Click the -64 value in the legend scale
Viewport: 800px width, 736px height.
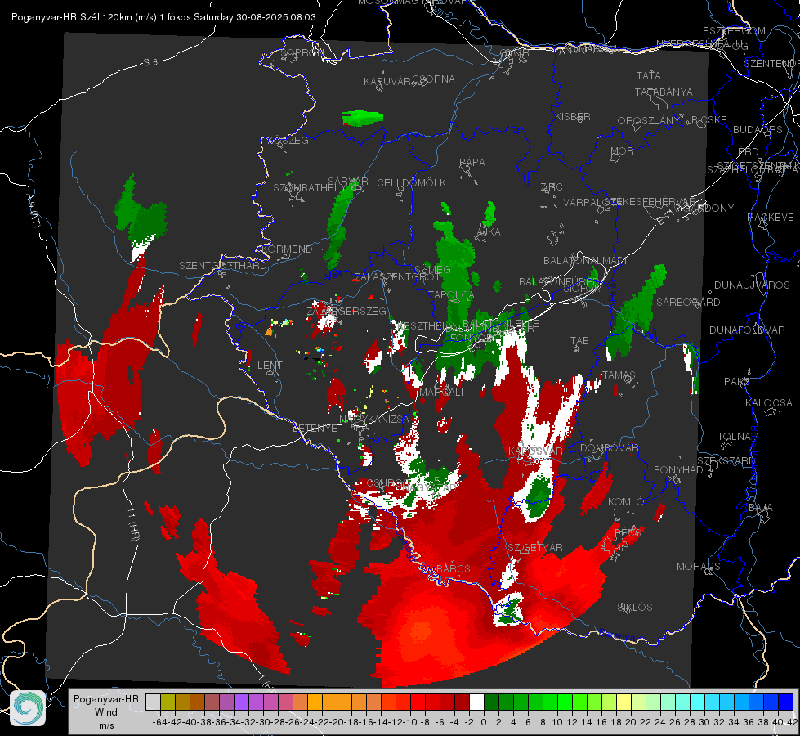click(x=160, y=722)
